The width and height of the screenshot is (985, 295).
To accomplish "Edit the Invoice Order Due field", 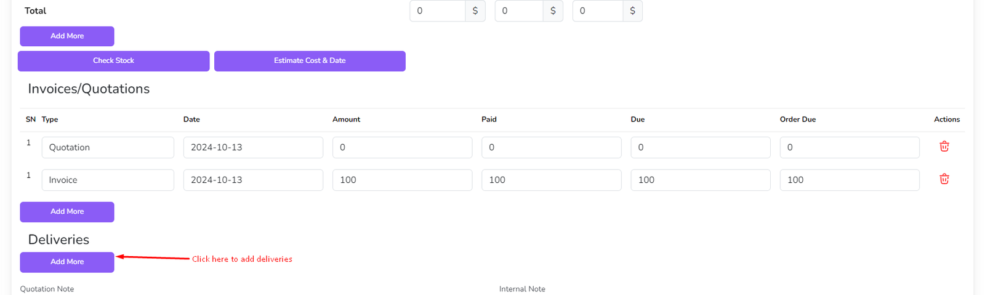I will 849,180.
